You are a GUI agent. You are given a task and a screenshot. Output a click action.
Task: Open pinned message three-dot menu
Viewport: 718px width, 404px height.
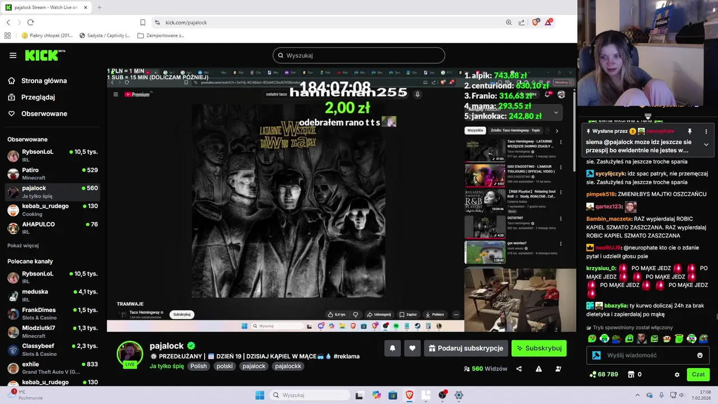[706, 131]
